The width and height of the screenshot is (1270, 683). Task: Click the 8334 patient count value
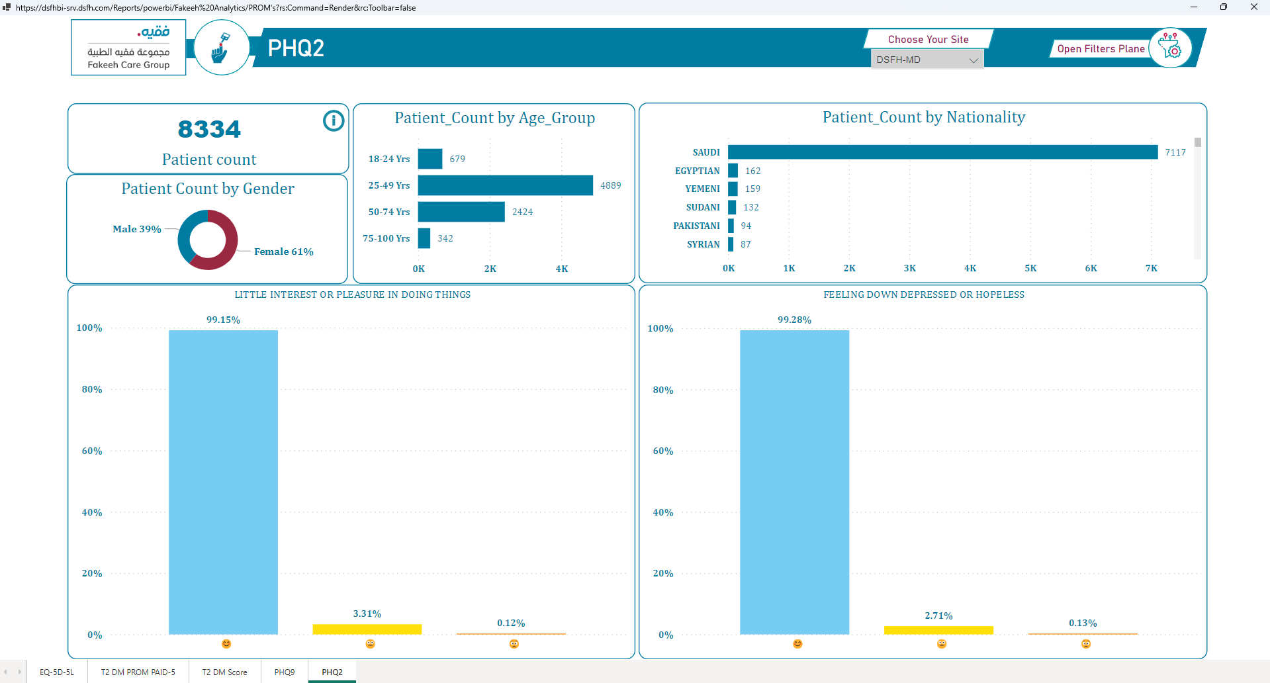[x=209, y=129]
